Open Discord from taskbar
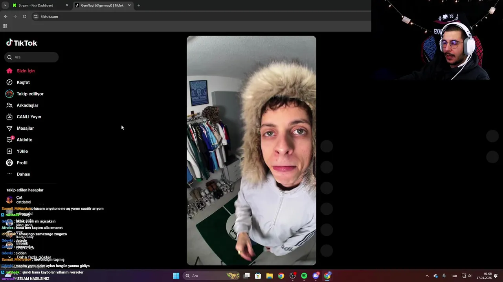Viewport: 503px width, 282px height. click(x=316, y=276)
